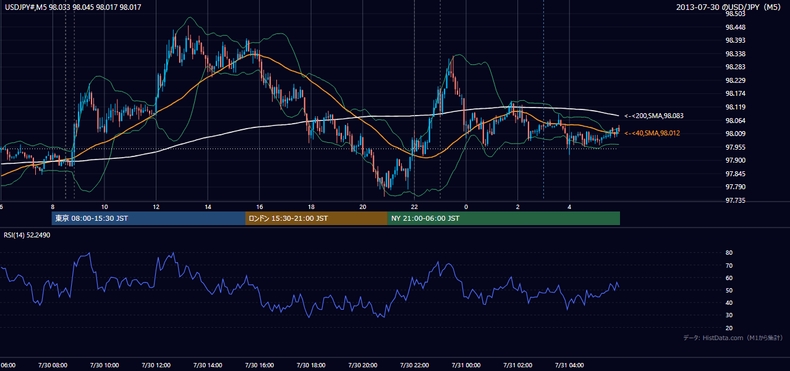Screen dimensions: 790x371
Task: Click hour tick 14 under the price chart
Action: pyautogui.click(x=208, y=207)
